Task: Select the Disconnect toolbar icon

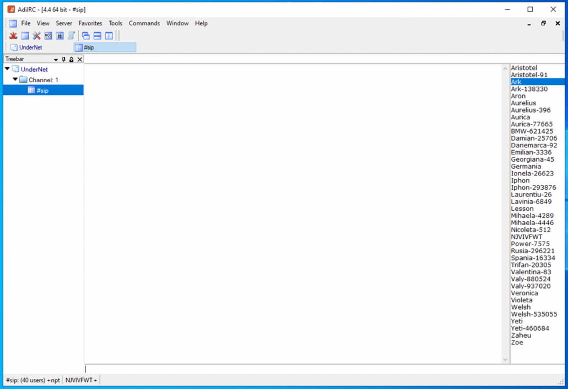Action: 13,35
